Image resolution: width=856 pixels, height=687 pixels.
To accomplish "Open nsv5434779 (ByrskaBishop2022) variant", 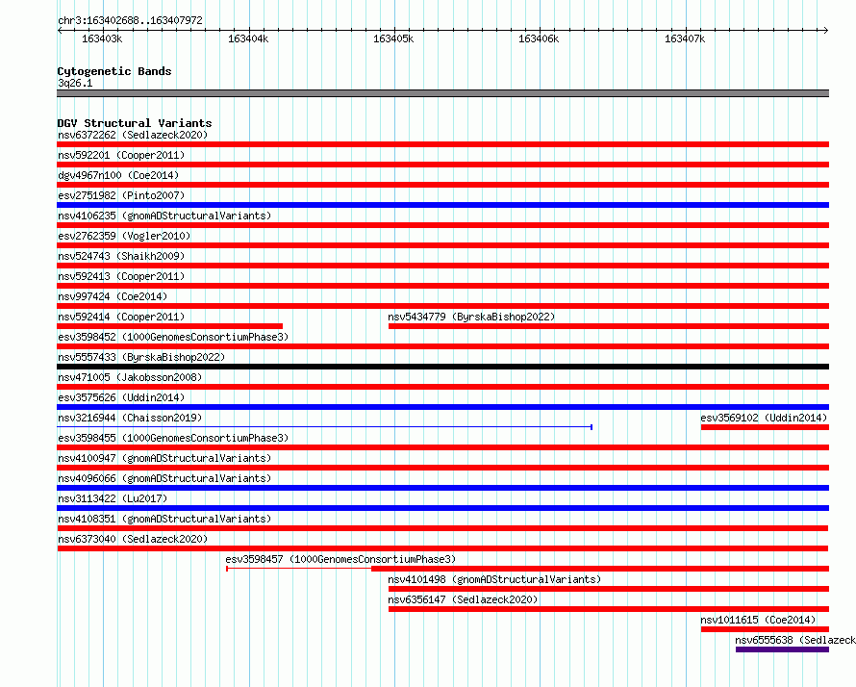I will (x=471, y=317).
